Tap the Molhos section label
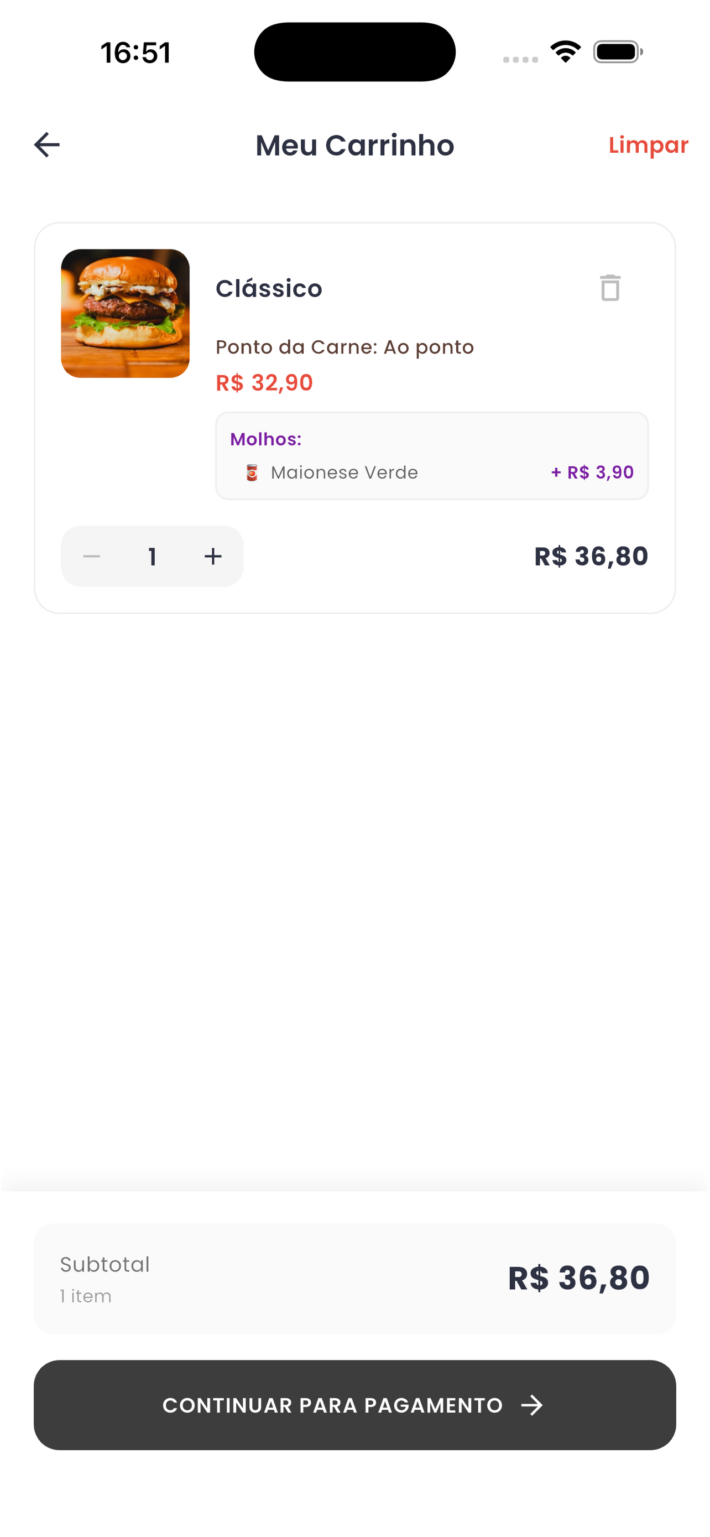Image resolution: width=710 pixels, height=1537 pixels. [266, 439]
